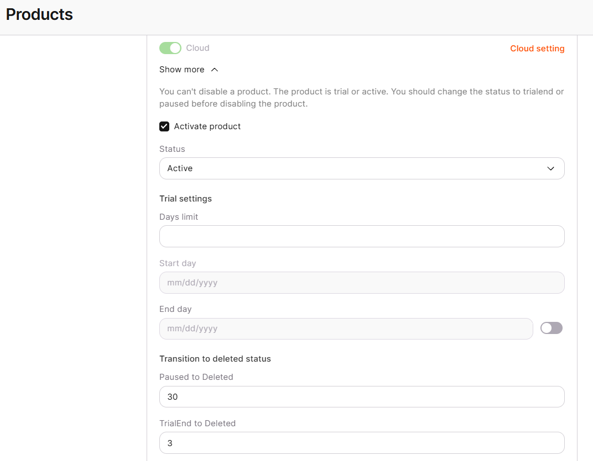Click the Days limit input field
593x461 pixels.
(x=362, y=236)
